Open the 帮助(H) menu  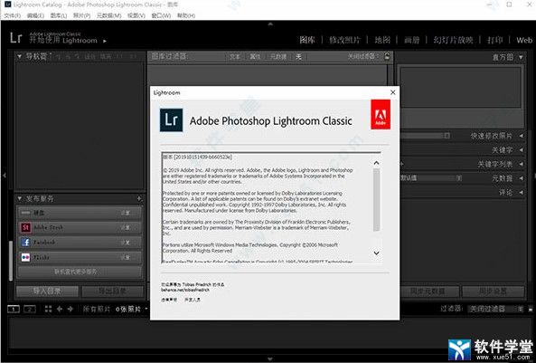tap(186, 15)
